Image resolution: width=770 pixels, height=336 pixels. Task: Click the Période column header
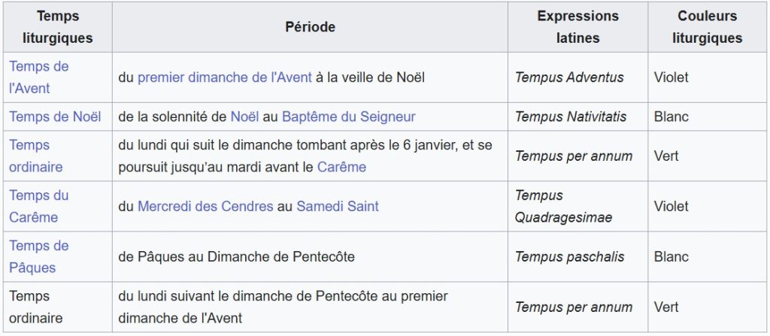310,27
